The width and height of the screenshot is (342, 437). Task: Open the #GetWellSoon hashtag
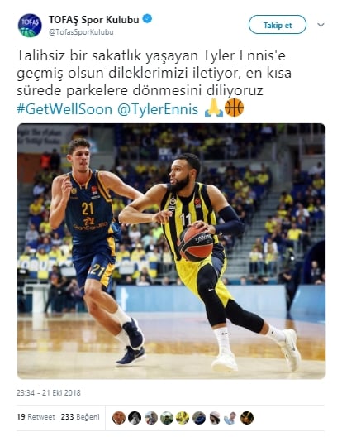coord(64,109)
